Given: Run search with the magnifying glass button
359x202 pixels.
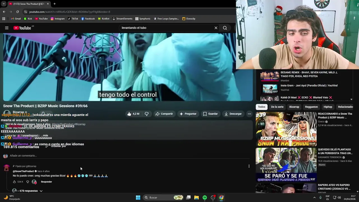Looking at the screenshot, I should [225, 28].
